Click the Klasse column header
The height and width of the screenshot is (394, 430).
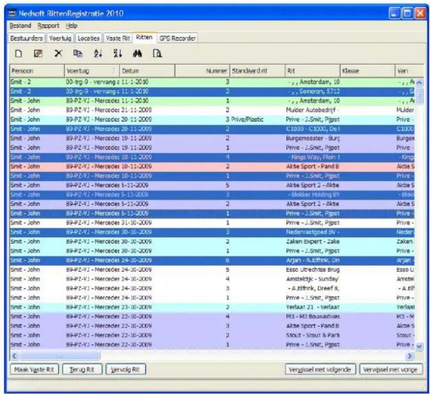pos(368,71)
